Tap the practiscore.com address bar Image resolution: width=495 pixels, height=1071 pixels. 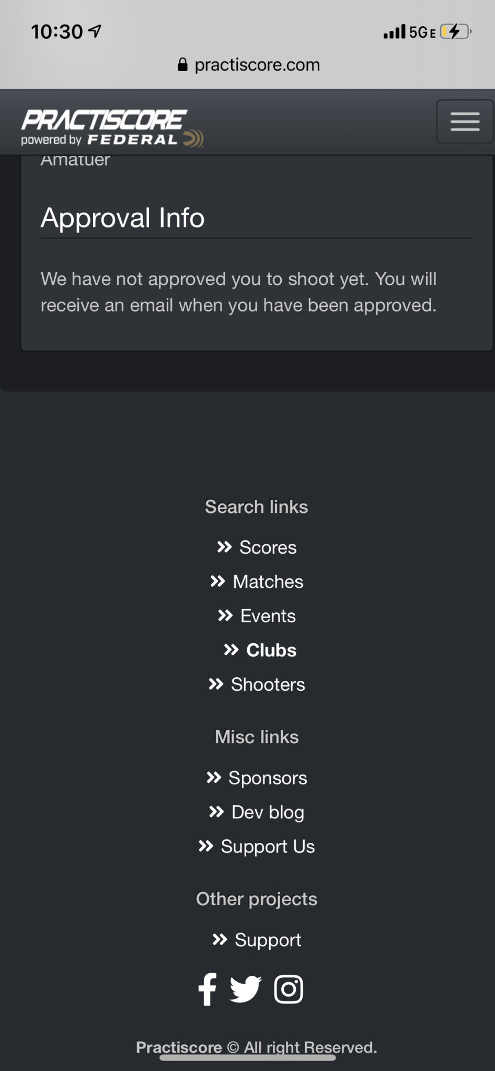click(249, 64)
